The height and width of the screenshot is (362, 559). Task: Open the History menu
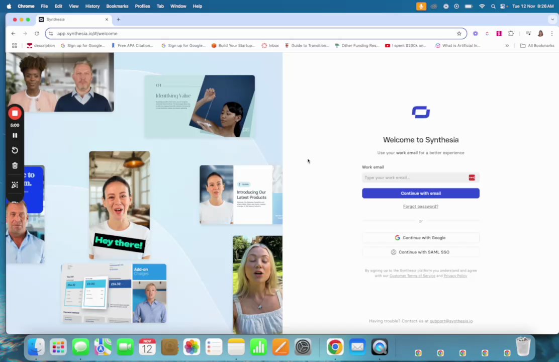pyautogui.click(x=92, y=6)
